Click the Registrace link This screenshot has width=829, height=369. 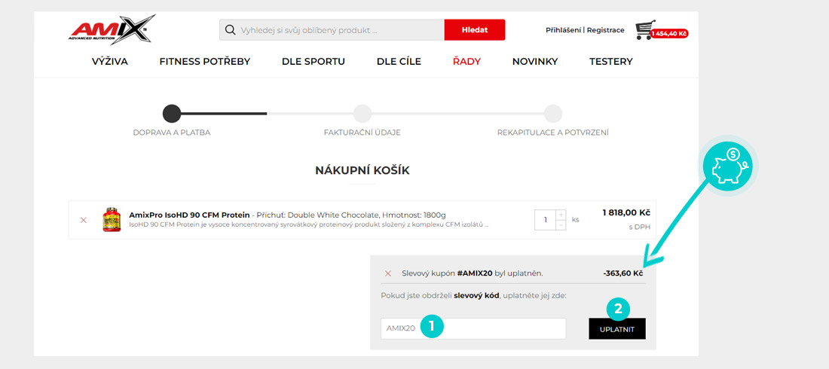[606, 30]
